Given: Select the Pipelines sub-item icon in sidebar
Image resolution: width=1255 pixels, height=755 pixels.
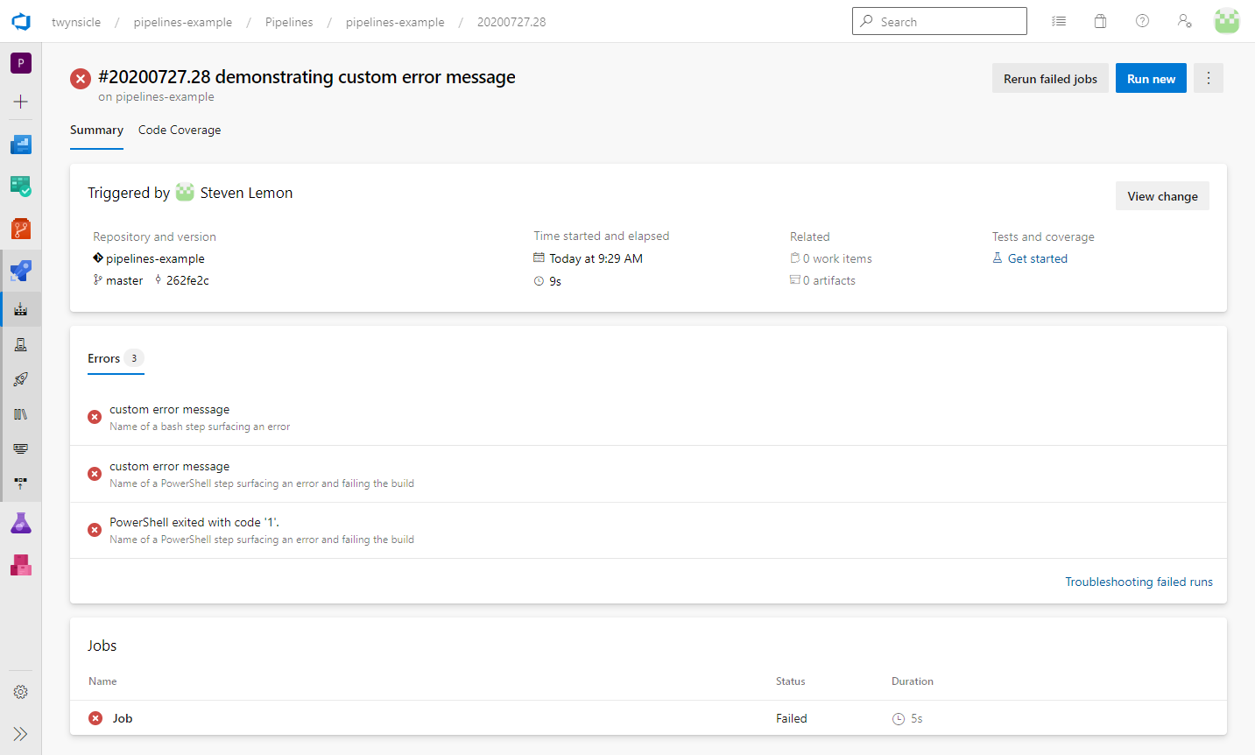Looking at the screenshot, I should click(x=21, y=309).
